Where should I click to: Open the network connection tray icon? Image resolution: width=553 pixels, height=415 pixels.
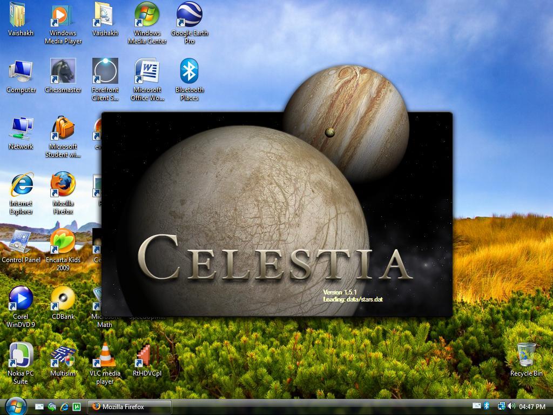pyautogui.click(x=501, y=406)
